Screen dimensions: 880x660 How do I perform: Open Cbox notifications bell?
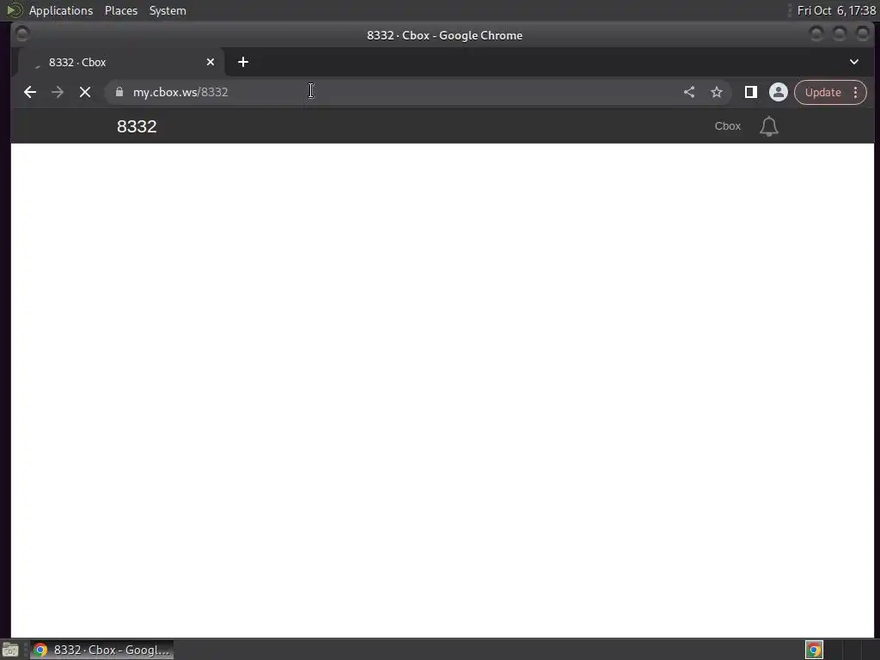coord(769,126)
